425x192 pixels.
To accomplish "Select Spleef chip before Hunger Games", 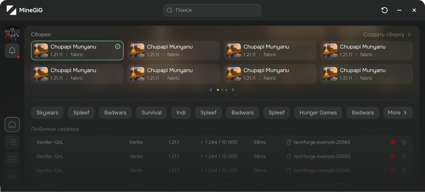I will tap(277, 112).
